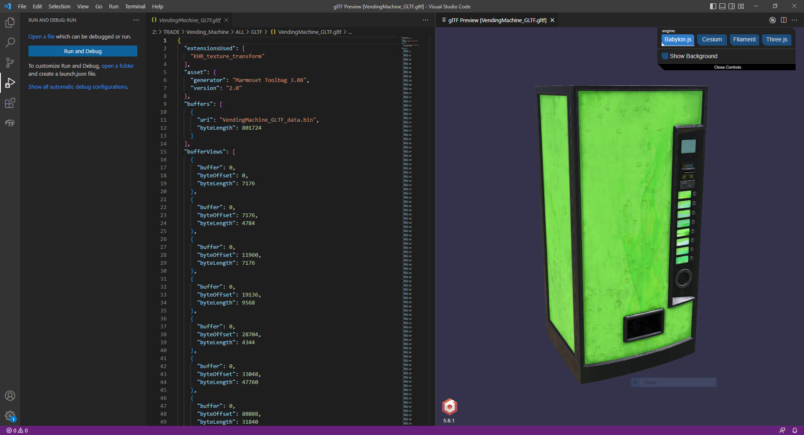Open the Manage gear icon

click(x=10, y=416)
